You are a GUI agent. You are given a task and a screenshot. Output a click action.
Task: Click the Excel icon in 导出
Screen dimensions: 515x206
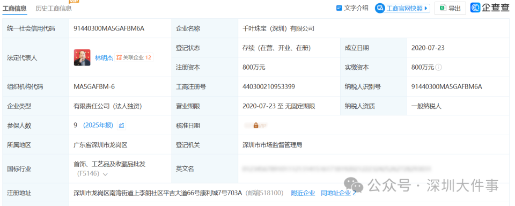click(x=443, y=8)
